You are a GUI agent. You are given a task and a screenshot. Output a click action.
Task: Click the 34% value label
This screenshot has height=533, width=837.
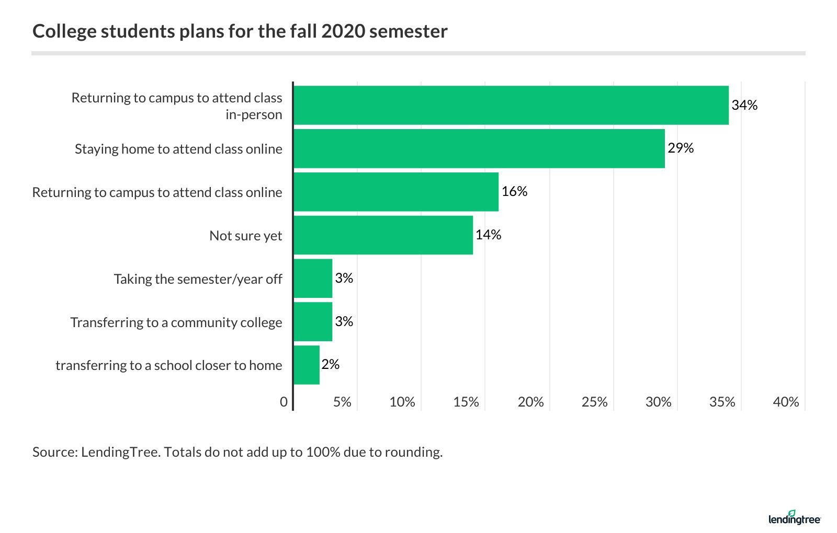pyautogui.click(x=744, y=106)
